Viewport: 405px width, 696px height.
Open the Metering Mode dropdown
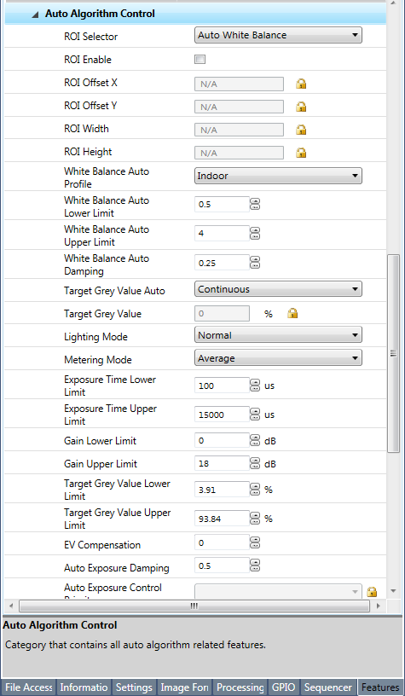[x=278, y=357]
